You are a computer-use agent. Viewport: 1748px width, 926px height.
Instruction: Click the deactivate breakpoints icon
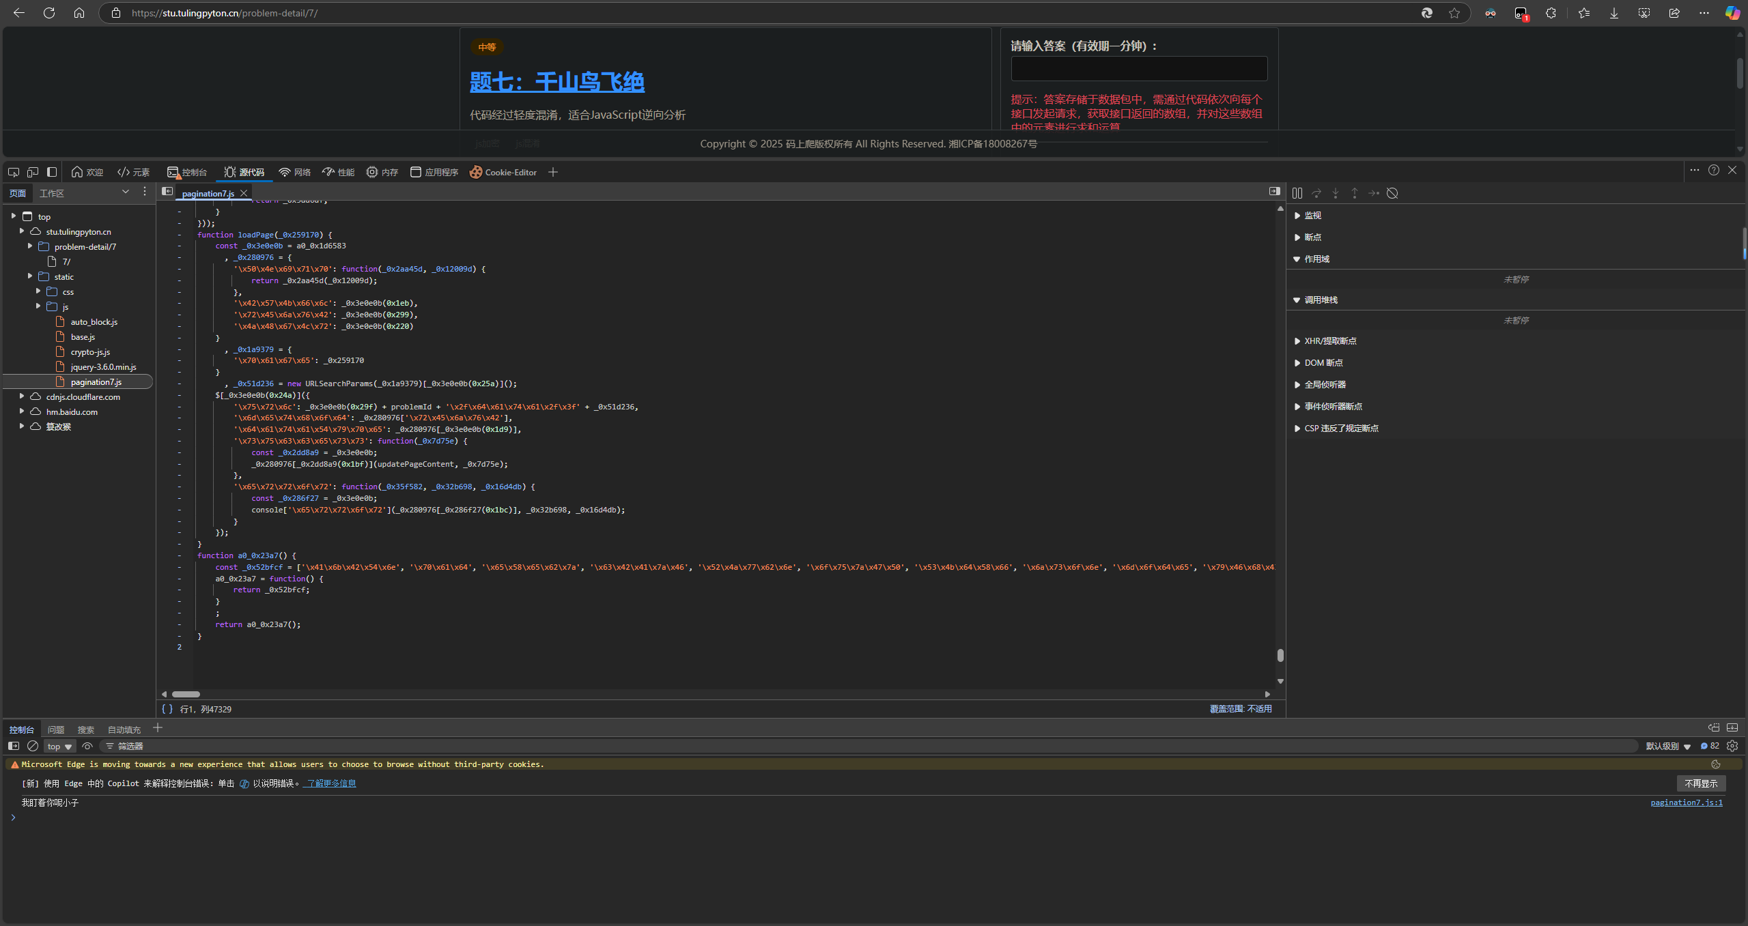point(1392,193)
